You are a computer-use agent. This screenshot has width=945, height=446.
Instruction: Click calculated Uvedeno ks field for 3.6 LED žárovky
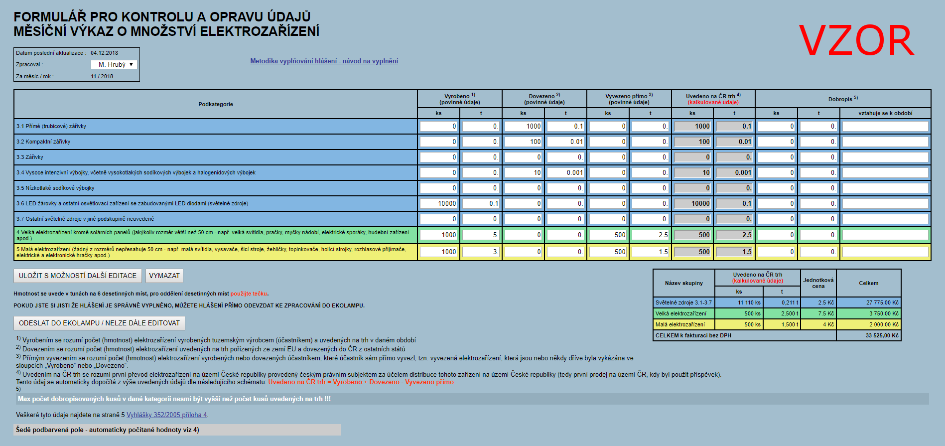(x=692, y=204)
